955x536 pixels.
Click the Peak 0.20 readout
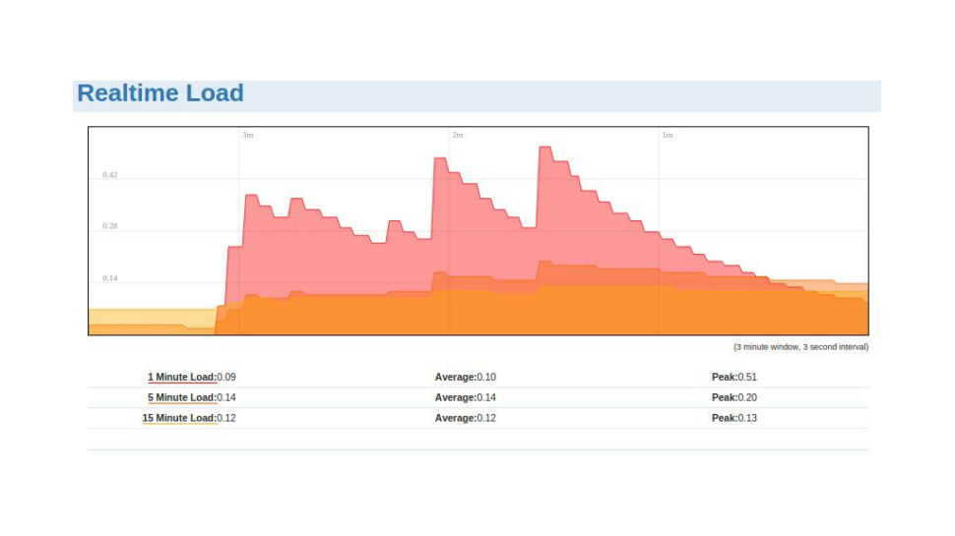pos(733,398)
